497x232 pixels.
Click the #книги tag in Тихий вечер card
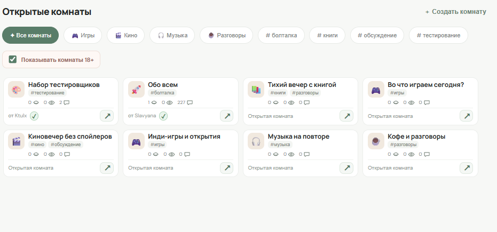(278, 93)
